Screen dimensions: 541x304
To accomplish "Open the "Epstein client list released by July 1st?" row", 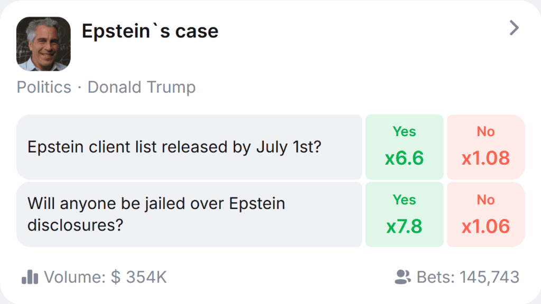I will pos(174,147).
